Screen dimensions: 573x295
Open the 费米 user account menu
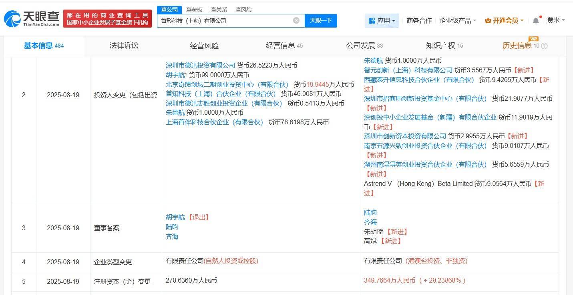tap(556, 20)
